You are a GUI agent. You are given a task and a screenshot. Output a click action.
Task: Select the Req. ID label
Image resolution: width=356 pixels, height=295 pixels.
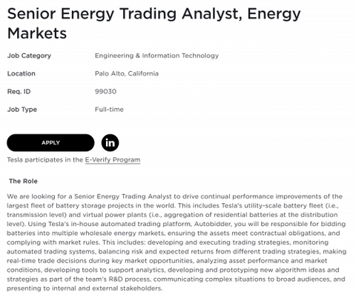(19, 91)
